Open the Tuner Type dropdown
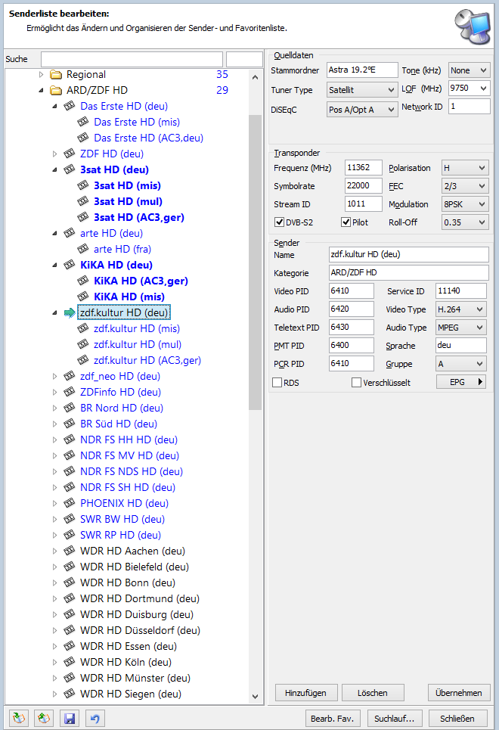 coord(362,90)
